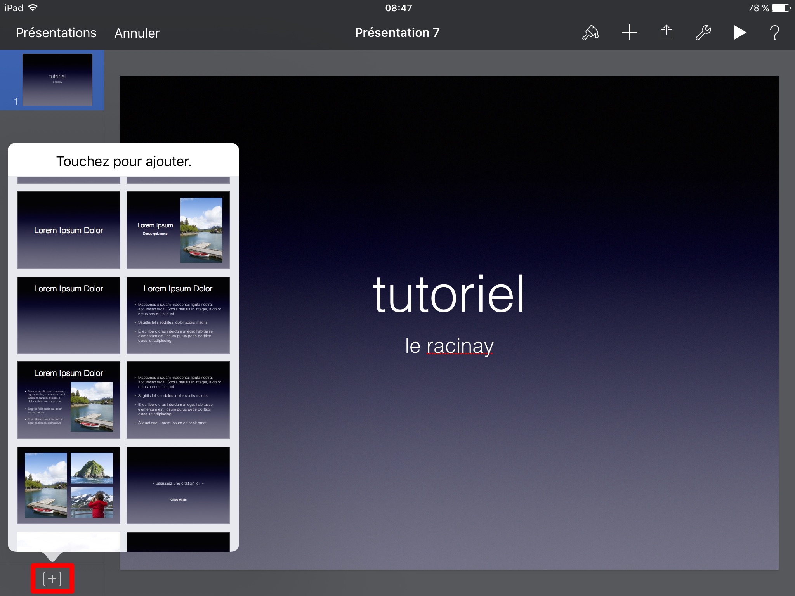The height and width of the screenshot is (596, 795).
Task: Open the Format paintbrush tool
Action: tap(590, 33)
